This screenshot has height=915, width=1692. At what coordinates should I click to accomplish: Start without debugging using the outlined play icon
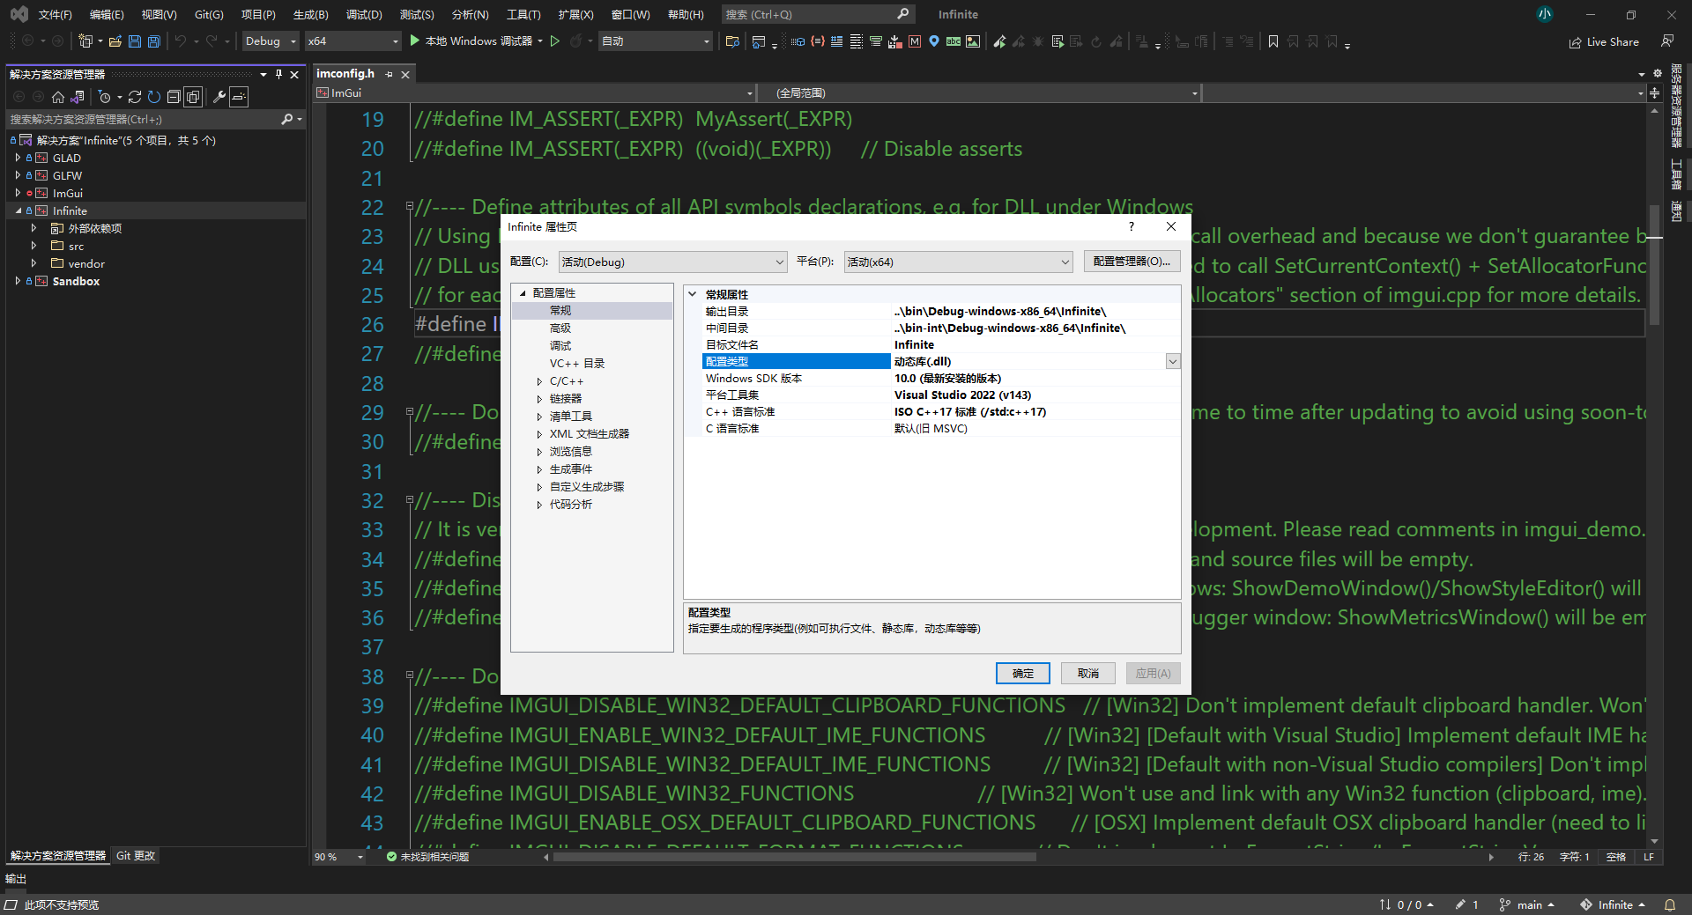[555, 41]
